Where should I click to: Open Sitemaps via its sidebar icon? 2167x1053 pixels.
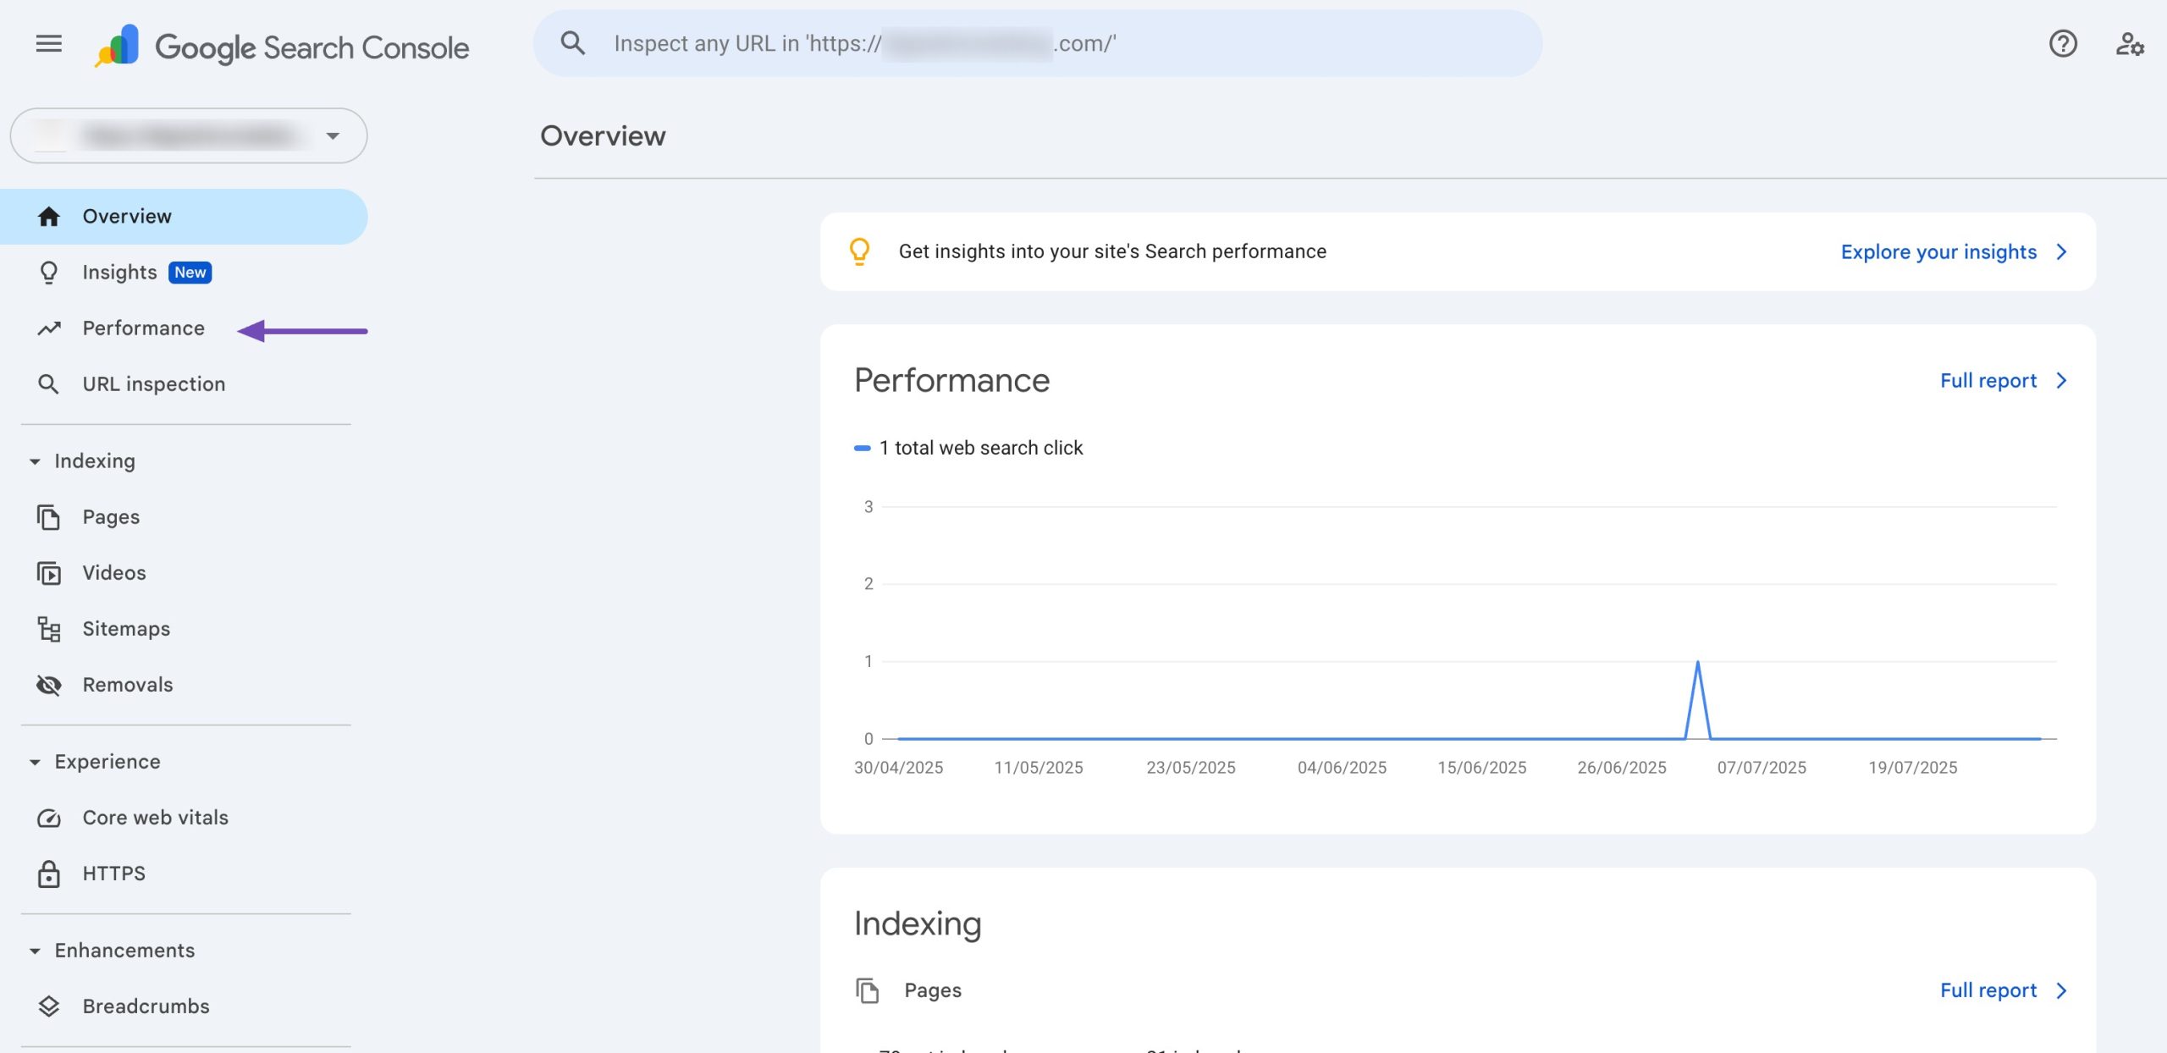[48, 628]
